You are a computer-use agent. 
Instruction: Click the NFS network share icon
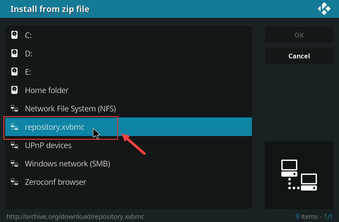click(x=14, y=109)
